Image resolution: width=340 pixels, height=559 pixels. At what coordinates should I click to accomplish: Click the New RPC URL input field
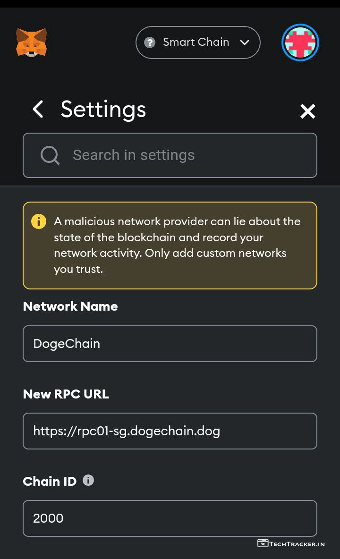pos(170,431)
